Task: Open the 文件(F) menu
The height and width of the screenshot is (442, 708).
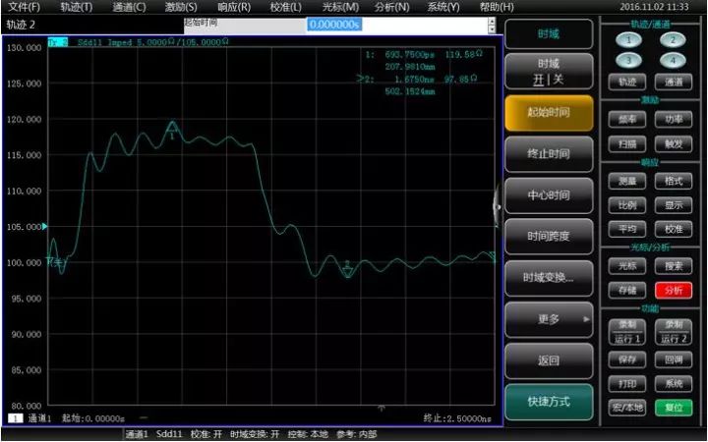Action: [25, 7]
